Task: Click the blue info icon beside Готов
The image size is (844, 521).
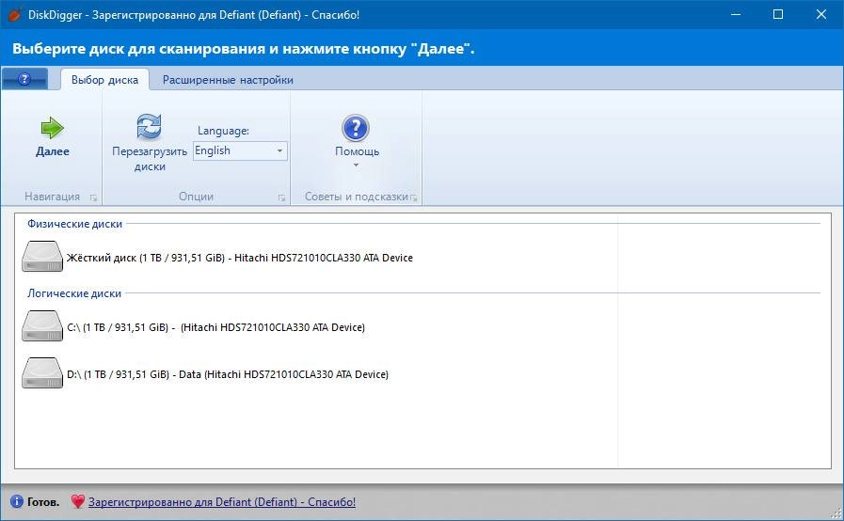Action: (x=17, y=501)
